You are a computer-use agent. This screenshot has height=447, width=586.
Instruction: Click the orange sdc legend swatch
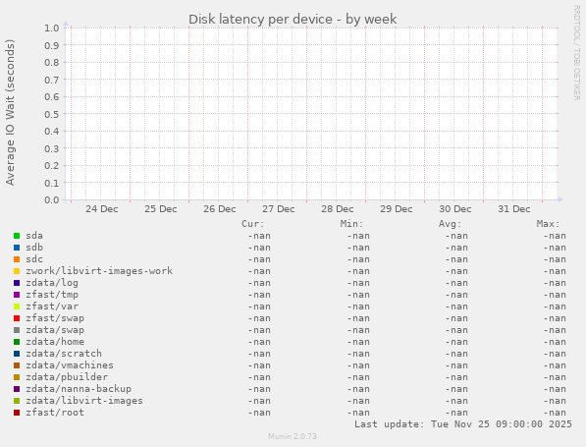[x=17, y=259]
